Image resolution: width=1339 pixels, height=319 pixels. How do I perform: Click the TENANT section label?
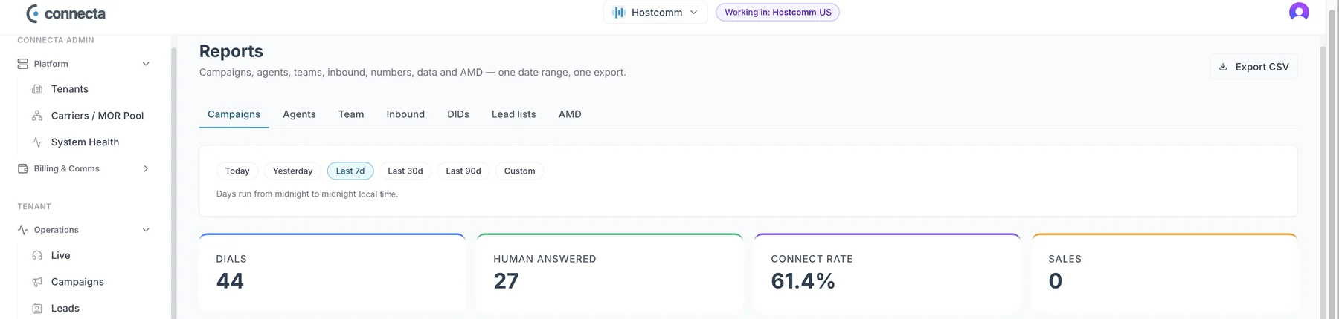tap(34, 207)
